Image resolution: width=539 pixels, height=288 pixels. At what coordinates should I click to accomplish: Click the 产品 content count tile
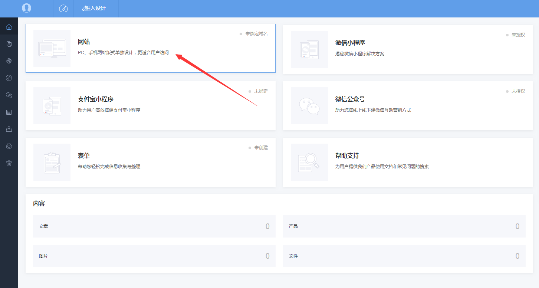click(404, 226)
